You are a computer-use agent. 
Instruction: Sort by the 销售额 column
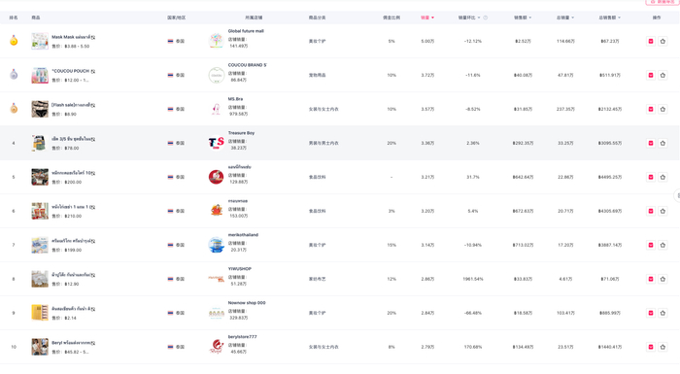[523, 17]
